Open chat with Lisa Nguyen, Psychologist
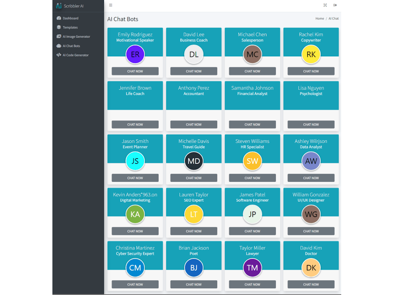This screenshot has height=295, width=394. click(x=311, y=124)
